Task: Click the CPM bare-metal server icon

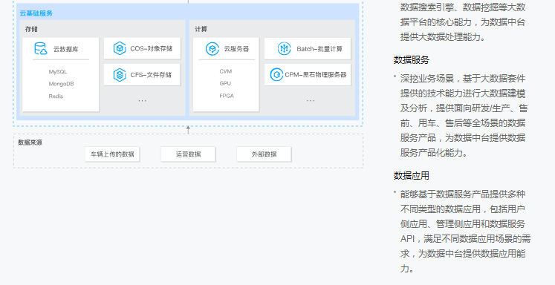Action: tap(276, 75)
